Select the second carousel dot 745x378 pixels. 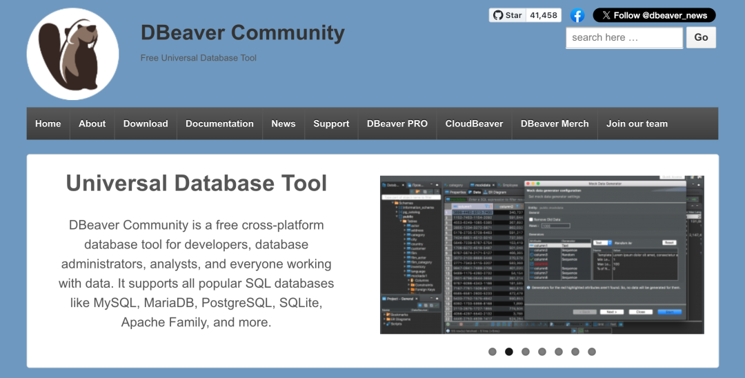[x=509, y=352]
